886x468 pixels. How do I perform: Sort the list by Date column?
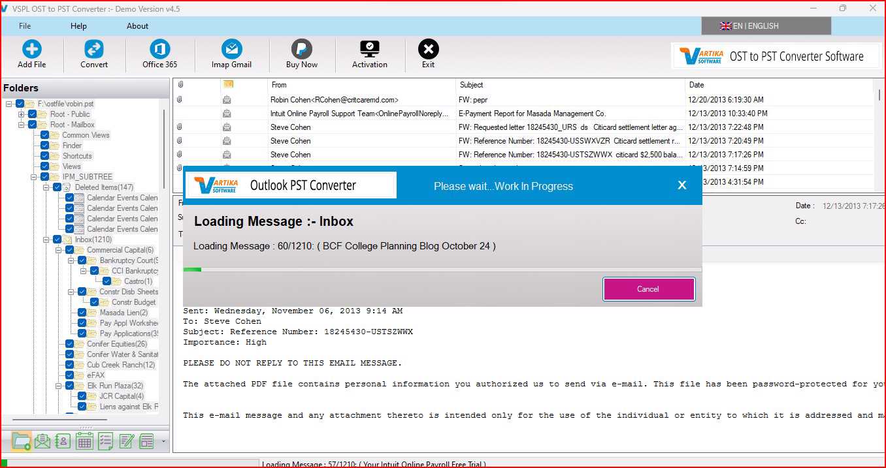coord(779,85)
